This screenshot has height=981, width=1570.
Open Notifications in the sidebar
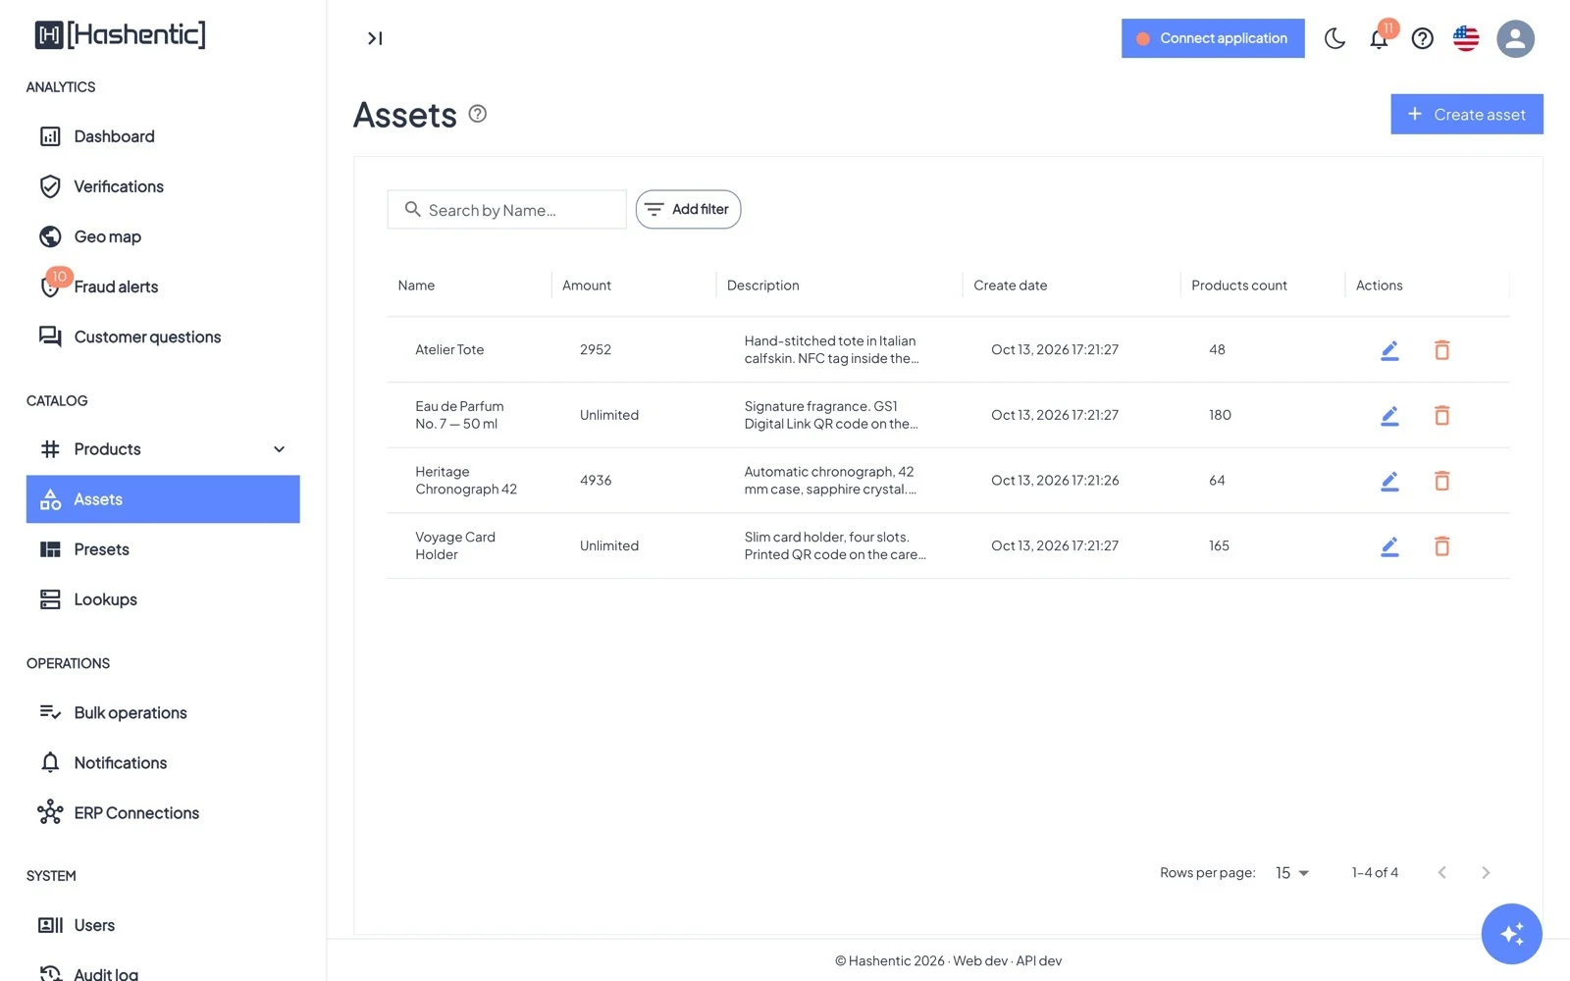tap(163, 762)
